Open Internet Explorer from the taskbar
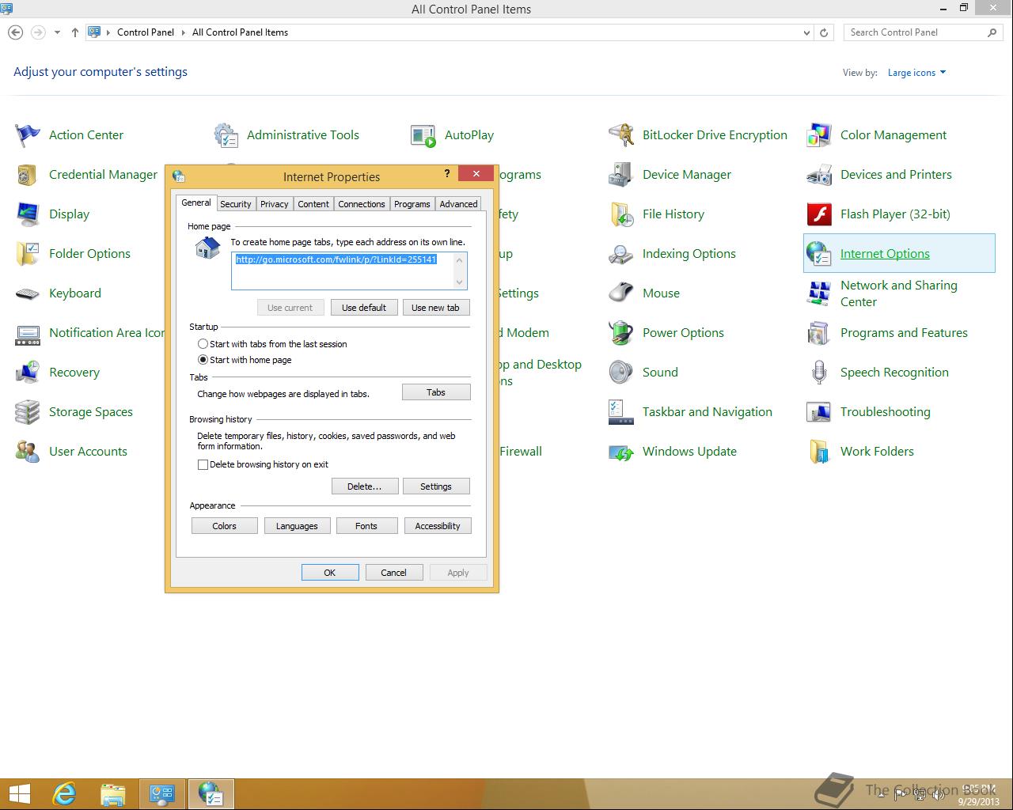 [x=63, y=793]
